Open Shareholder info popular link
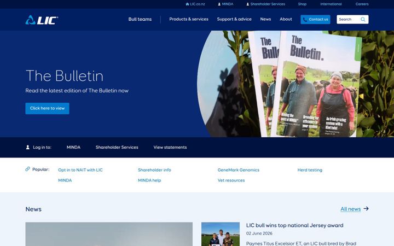 [154, 170]
